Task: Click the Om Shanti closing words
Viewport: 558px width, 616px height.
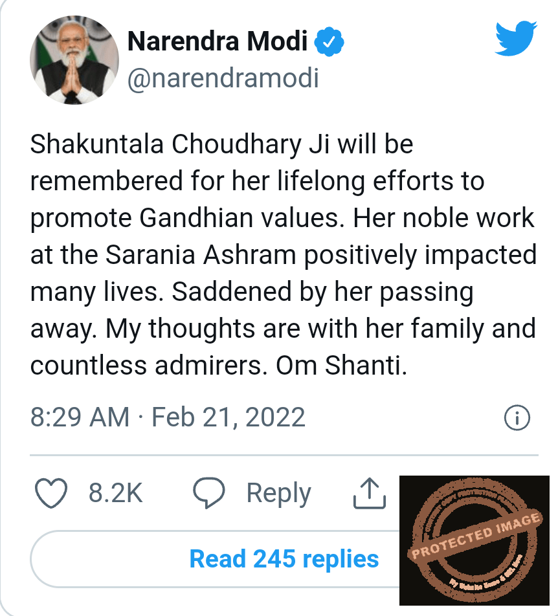Action: click(341, 366)
